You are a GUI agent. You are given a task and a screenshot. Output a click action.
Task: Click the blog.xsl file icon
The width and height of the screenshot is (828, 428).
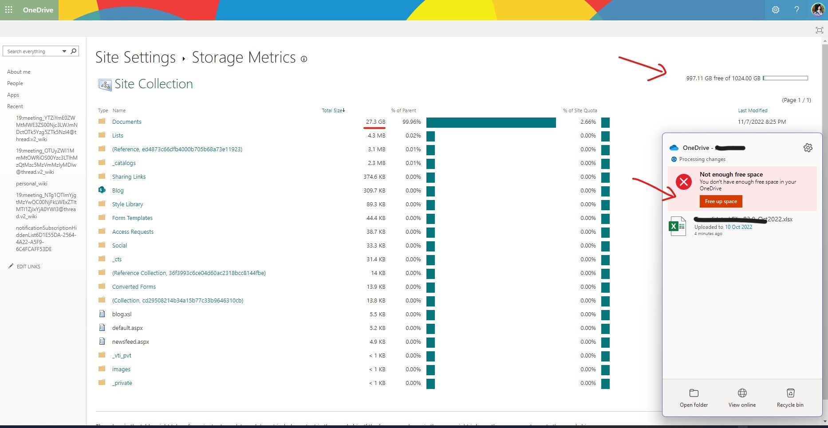pyautogui.click(x=102, y=314)
